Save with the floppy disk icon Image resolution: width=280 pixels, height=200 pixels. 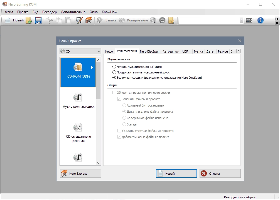click(x=38, y=20)
